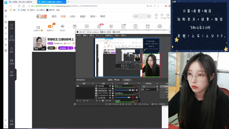Click the Douyu logo
Viewport: 229px width, 129px height.
[41, 16]
